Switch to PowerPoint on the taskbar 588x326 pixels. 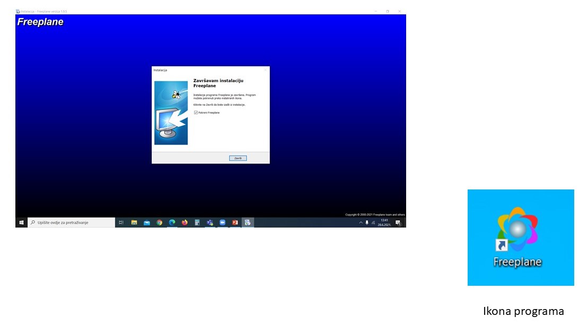point(235,222)
